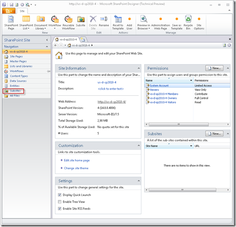This screenshot has width=236, height=227.
Task: Click the site title vs-d-sp2010-4 link
Action: 107,83
